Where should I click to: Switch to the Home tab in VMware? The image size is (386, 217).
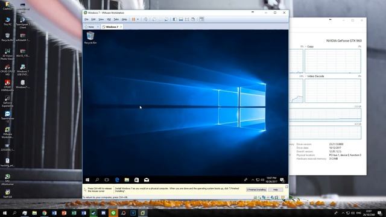point(91,27)
